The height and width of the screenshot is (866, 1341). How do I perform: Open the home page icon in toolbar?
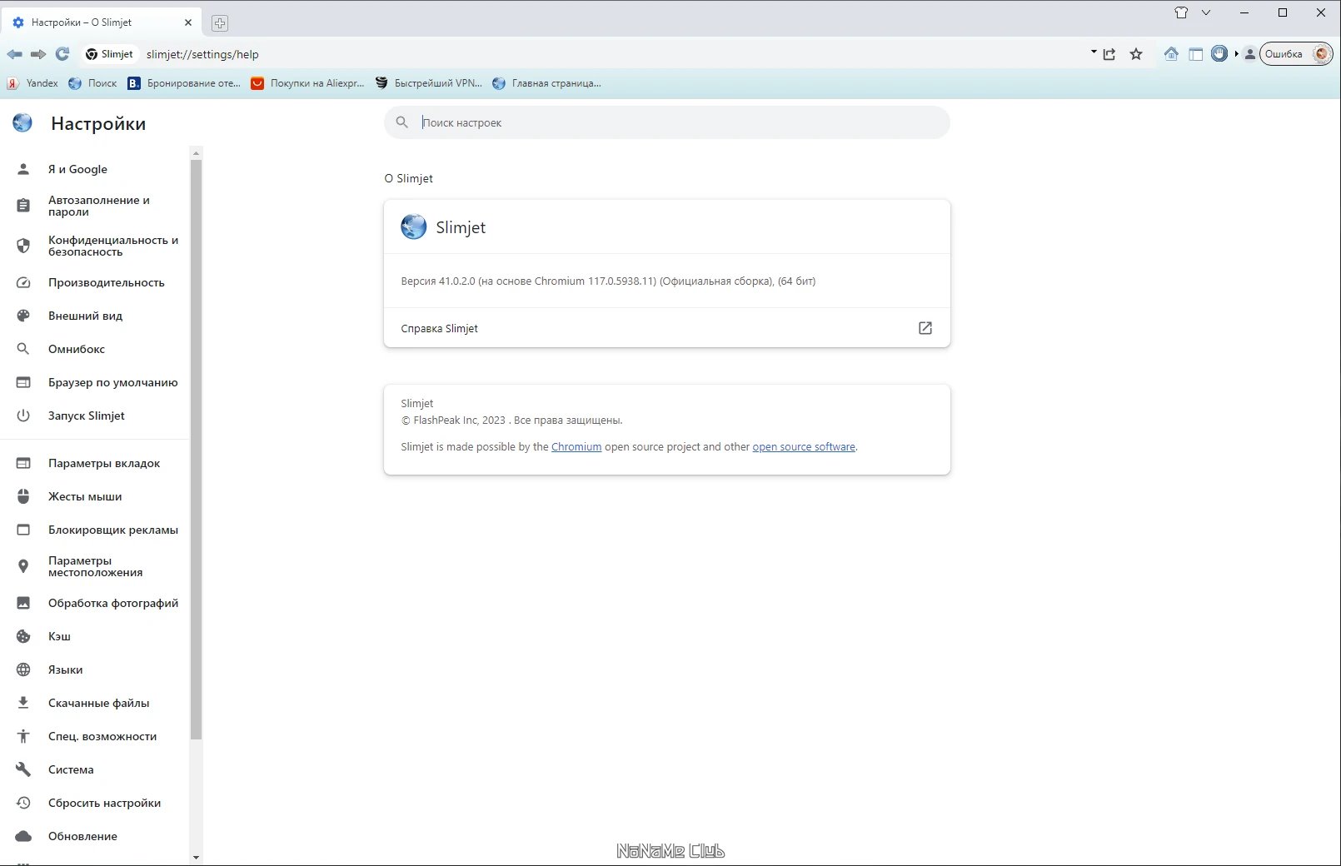coord(1171,54)
